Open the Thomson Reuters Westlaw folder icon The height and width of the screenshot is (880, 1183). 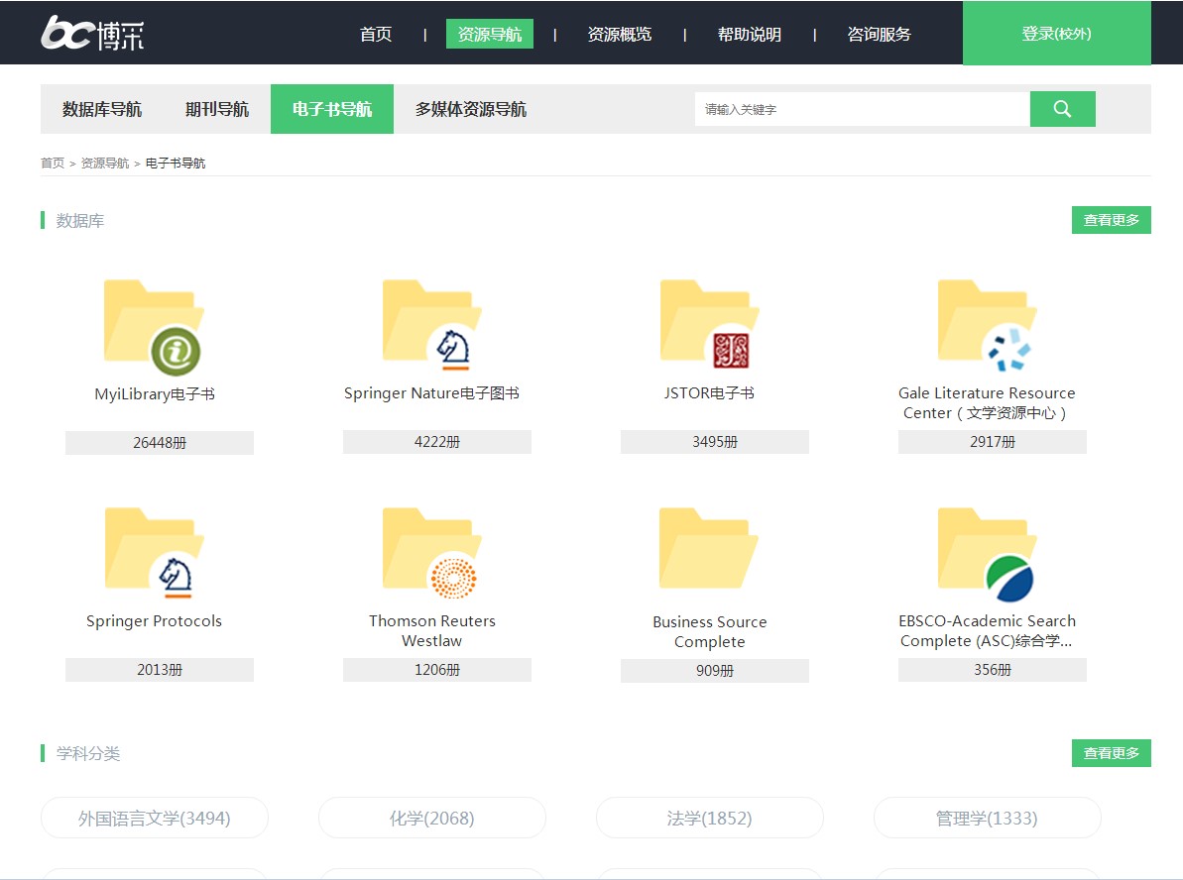coord(431,552)
